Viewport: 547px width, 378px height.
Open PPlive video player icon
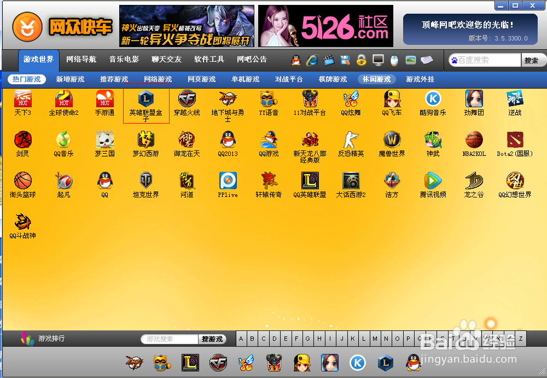click(x=228, y=185)
